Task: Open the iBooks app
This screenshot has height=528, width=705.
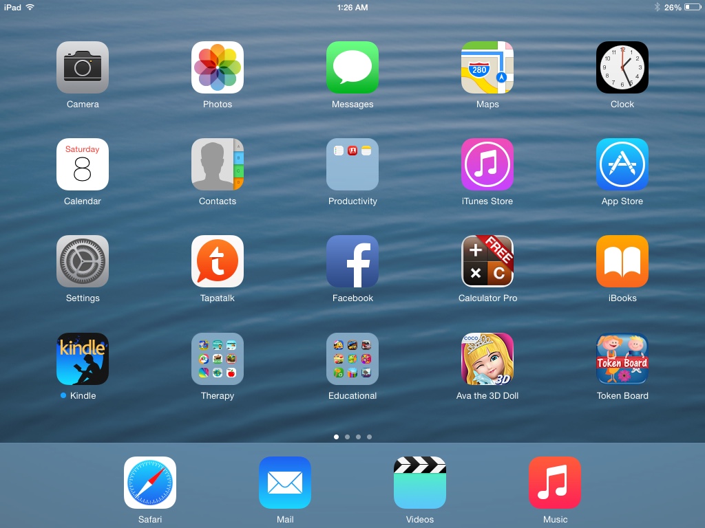Action: (x=622, y=261)
